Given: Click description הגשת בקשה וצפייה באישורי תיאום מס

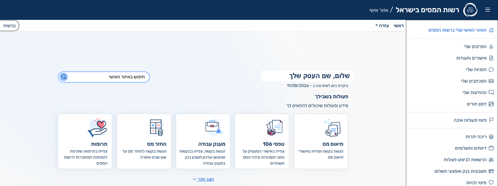Looking at the screenshot, I should pos(321,154).
